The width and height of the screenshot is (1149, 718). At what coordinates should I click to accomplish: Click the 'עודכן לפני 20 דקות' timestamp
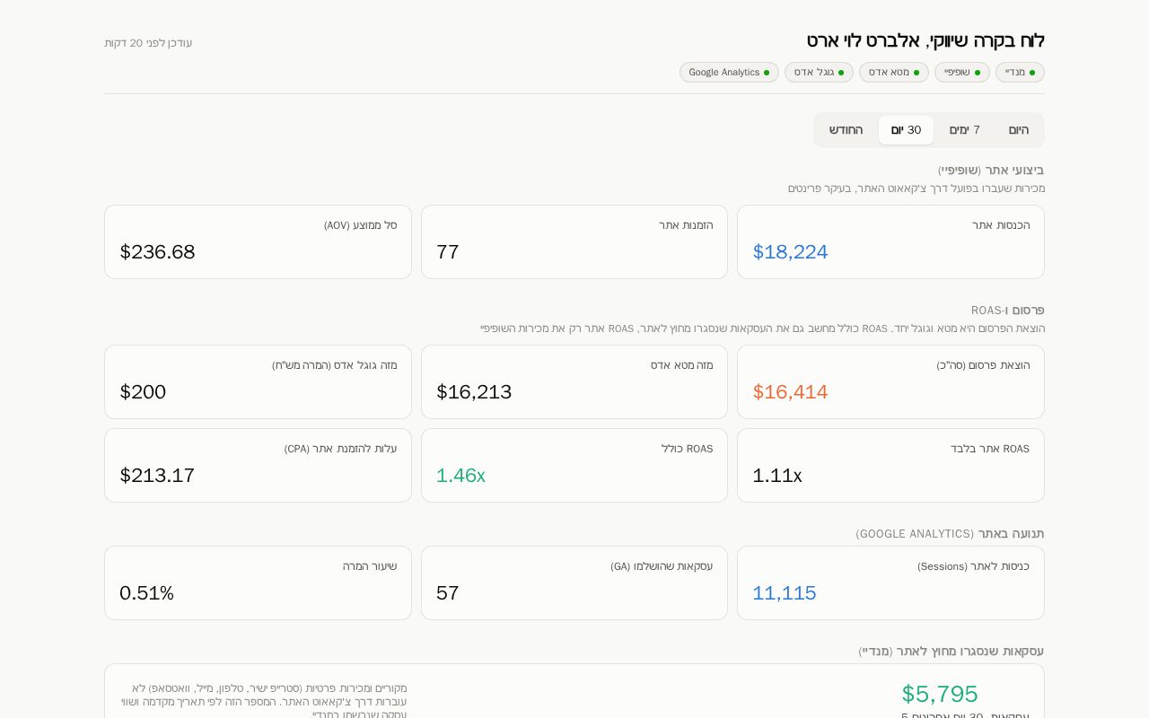(148, 43)
